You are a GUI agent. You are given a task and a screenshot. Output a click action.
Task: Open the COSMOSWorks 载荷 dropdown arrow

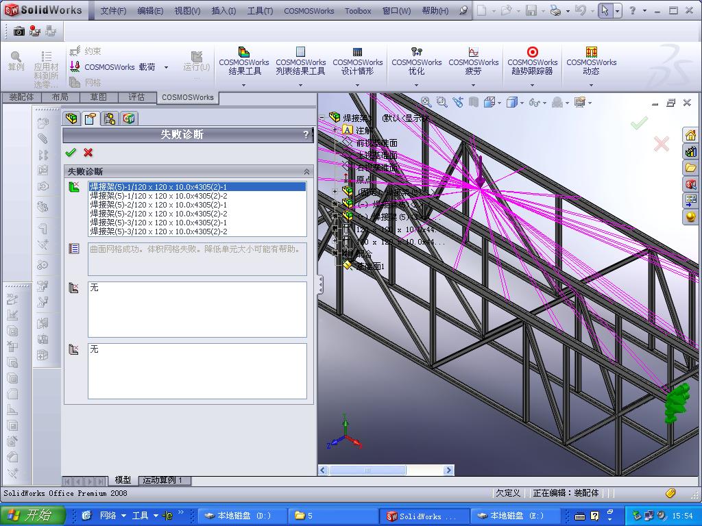(166, 67)
